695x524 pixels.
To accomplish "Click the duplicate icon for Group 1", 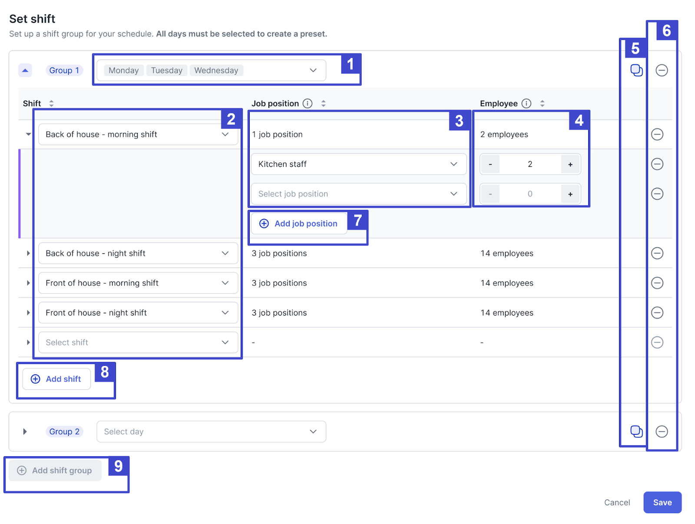I will coord(636,70).
